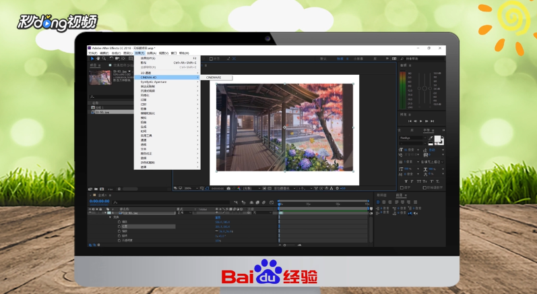
Task: Select the Hand tool
Action: pyautogui.click(x=98, y=59)
